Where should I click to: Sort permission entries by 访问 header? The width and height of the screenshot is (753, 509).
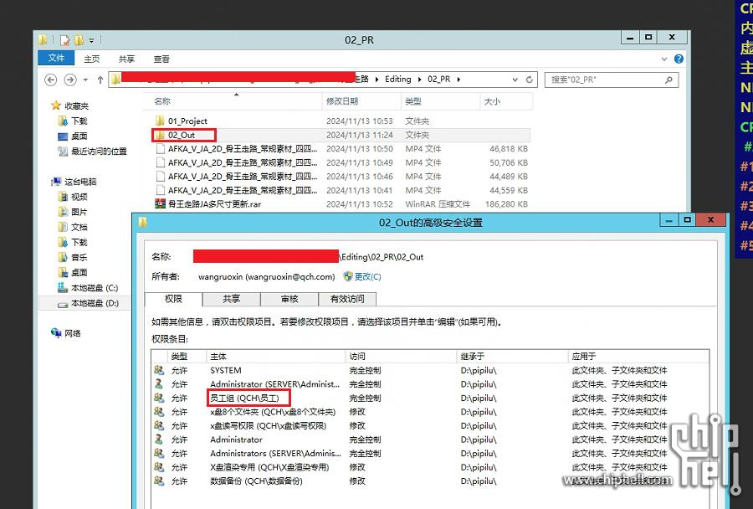click(x=401, y=356)
